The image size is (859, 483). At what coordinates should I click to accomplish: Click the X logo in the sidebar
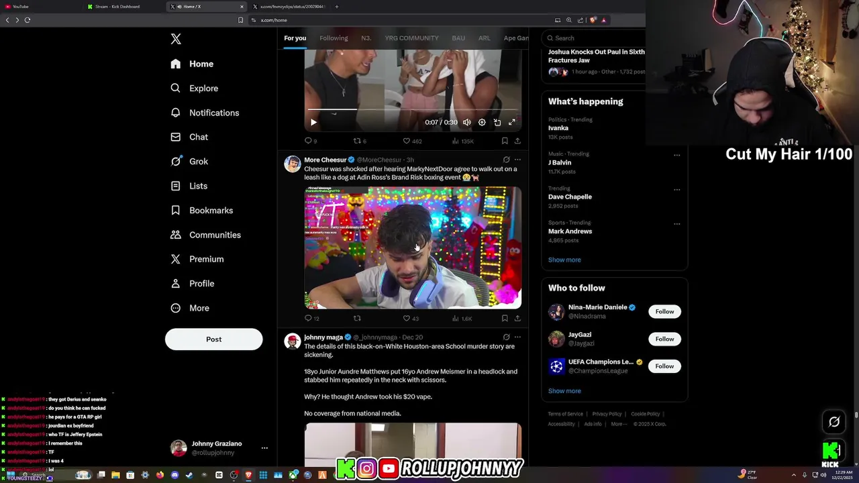[x=176, y=39]
